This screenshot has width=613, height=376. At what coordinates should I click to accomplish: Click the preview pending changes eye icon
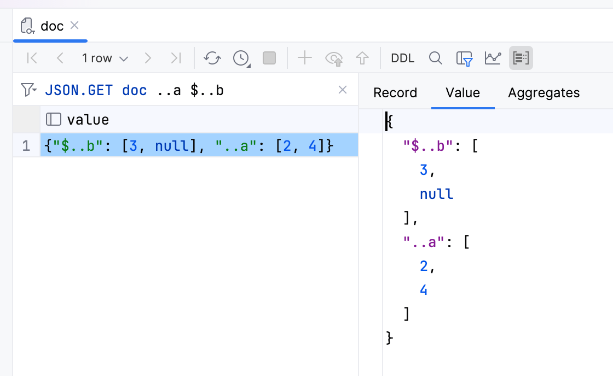click(x=333, y=58)
